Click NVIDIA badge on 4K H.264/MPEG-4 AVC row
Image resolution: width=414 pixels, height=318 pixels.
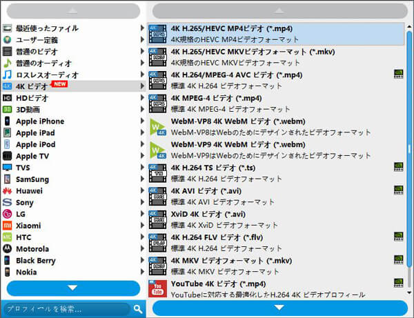tap(398, 74)
